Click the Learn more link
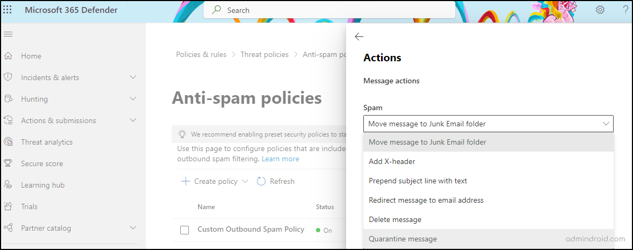The width and height of the screenshot is (633, 250). point(280,159)
